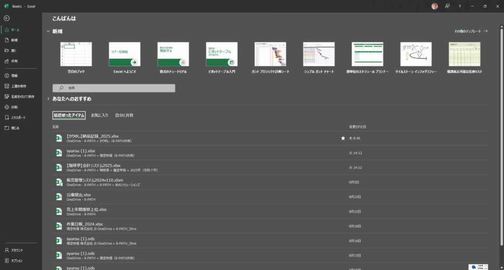Click Excel file icon for 納品記録_2025.xlsx

click(x=59, y=138)
